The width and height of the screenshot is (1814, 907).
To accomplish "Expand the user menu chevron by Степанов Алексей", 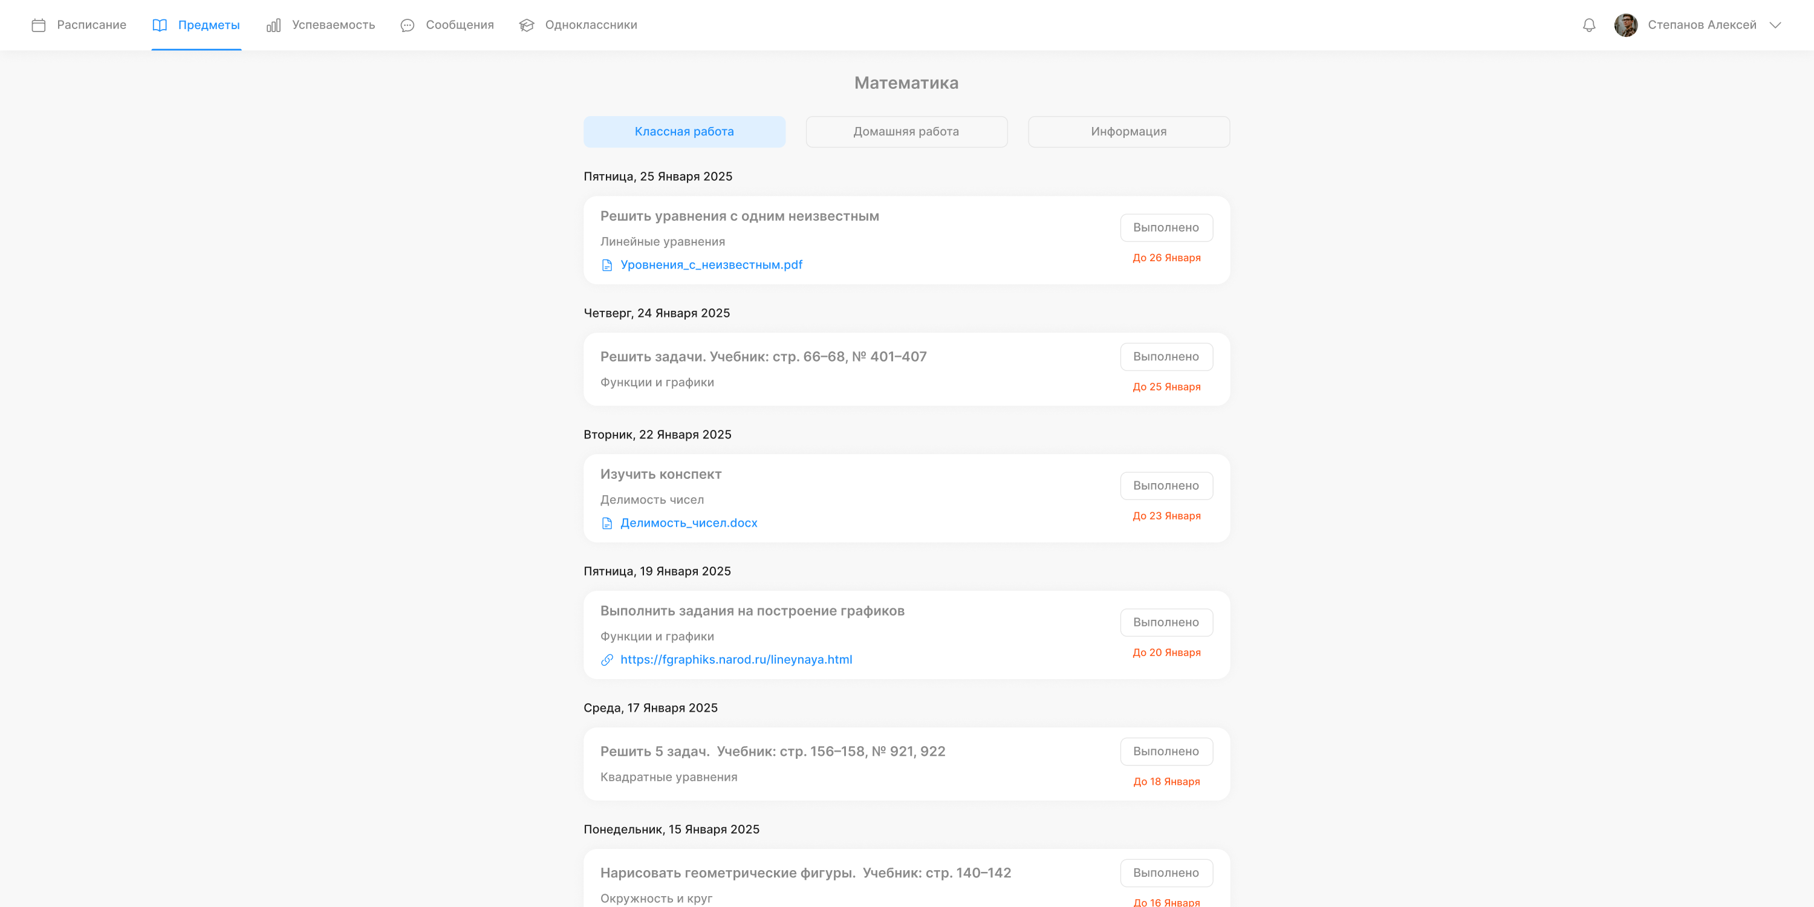I will click(x=1775, y=25).
